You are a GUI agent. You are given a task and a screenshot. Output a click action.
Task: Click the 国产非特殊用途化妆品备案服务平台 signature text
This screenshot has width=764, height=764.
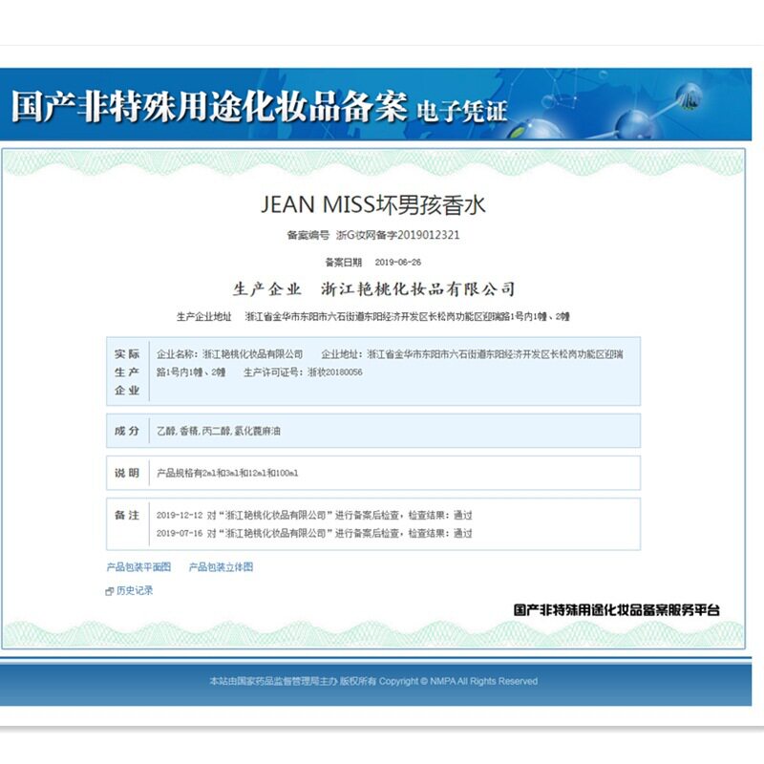pyautogui.click(x=616, y=609)
